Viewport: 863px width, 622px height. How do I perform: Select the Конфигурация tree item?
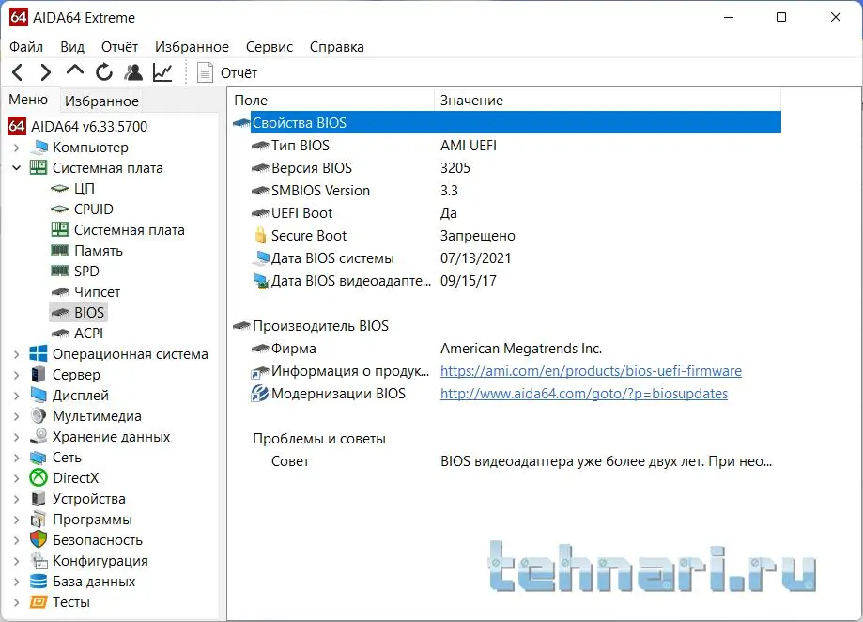click(x=100, y=561)
